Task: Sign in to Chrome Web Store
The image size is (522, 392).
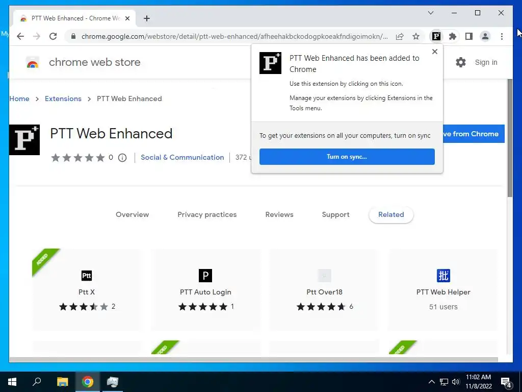Action: 486,62
